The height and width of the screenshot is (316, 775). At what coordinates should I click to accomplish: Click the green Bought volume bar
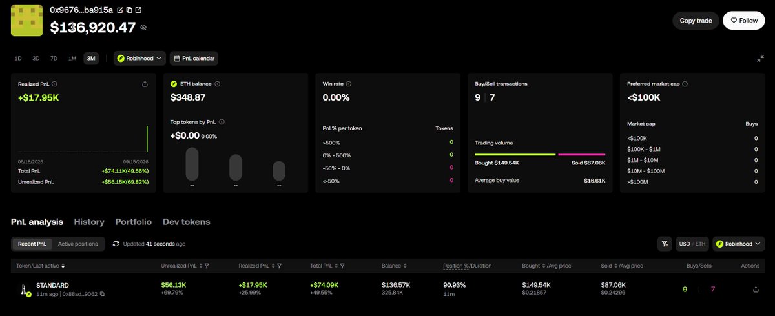(x=515, y=155)
